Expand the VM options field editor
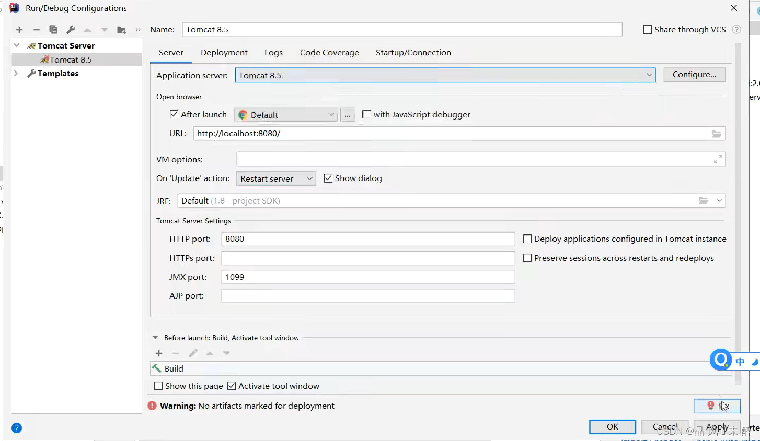The width and height of the screenshot is (760, 441). (718, 159)
